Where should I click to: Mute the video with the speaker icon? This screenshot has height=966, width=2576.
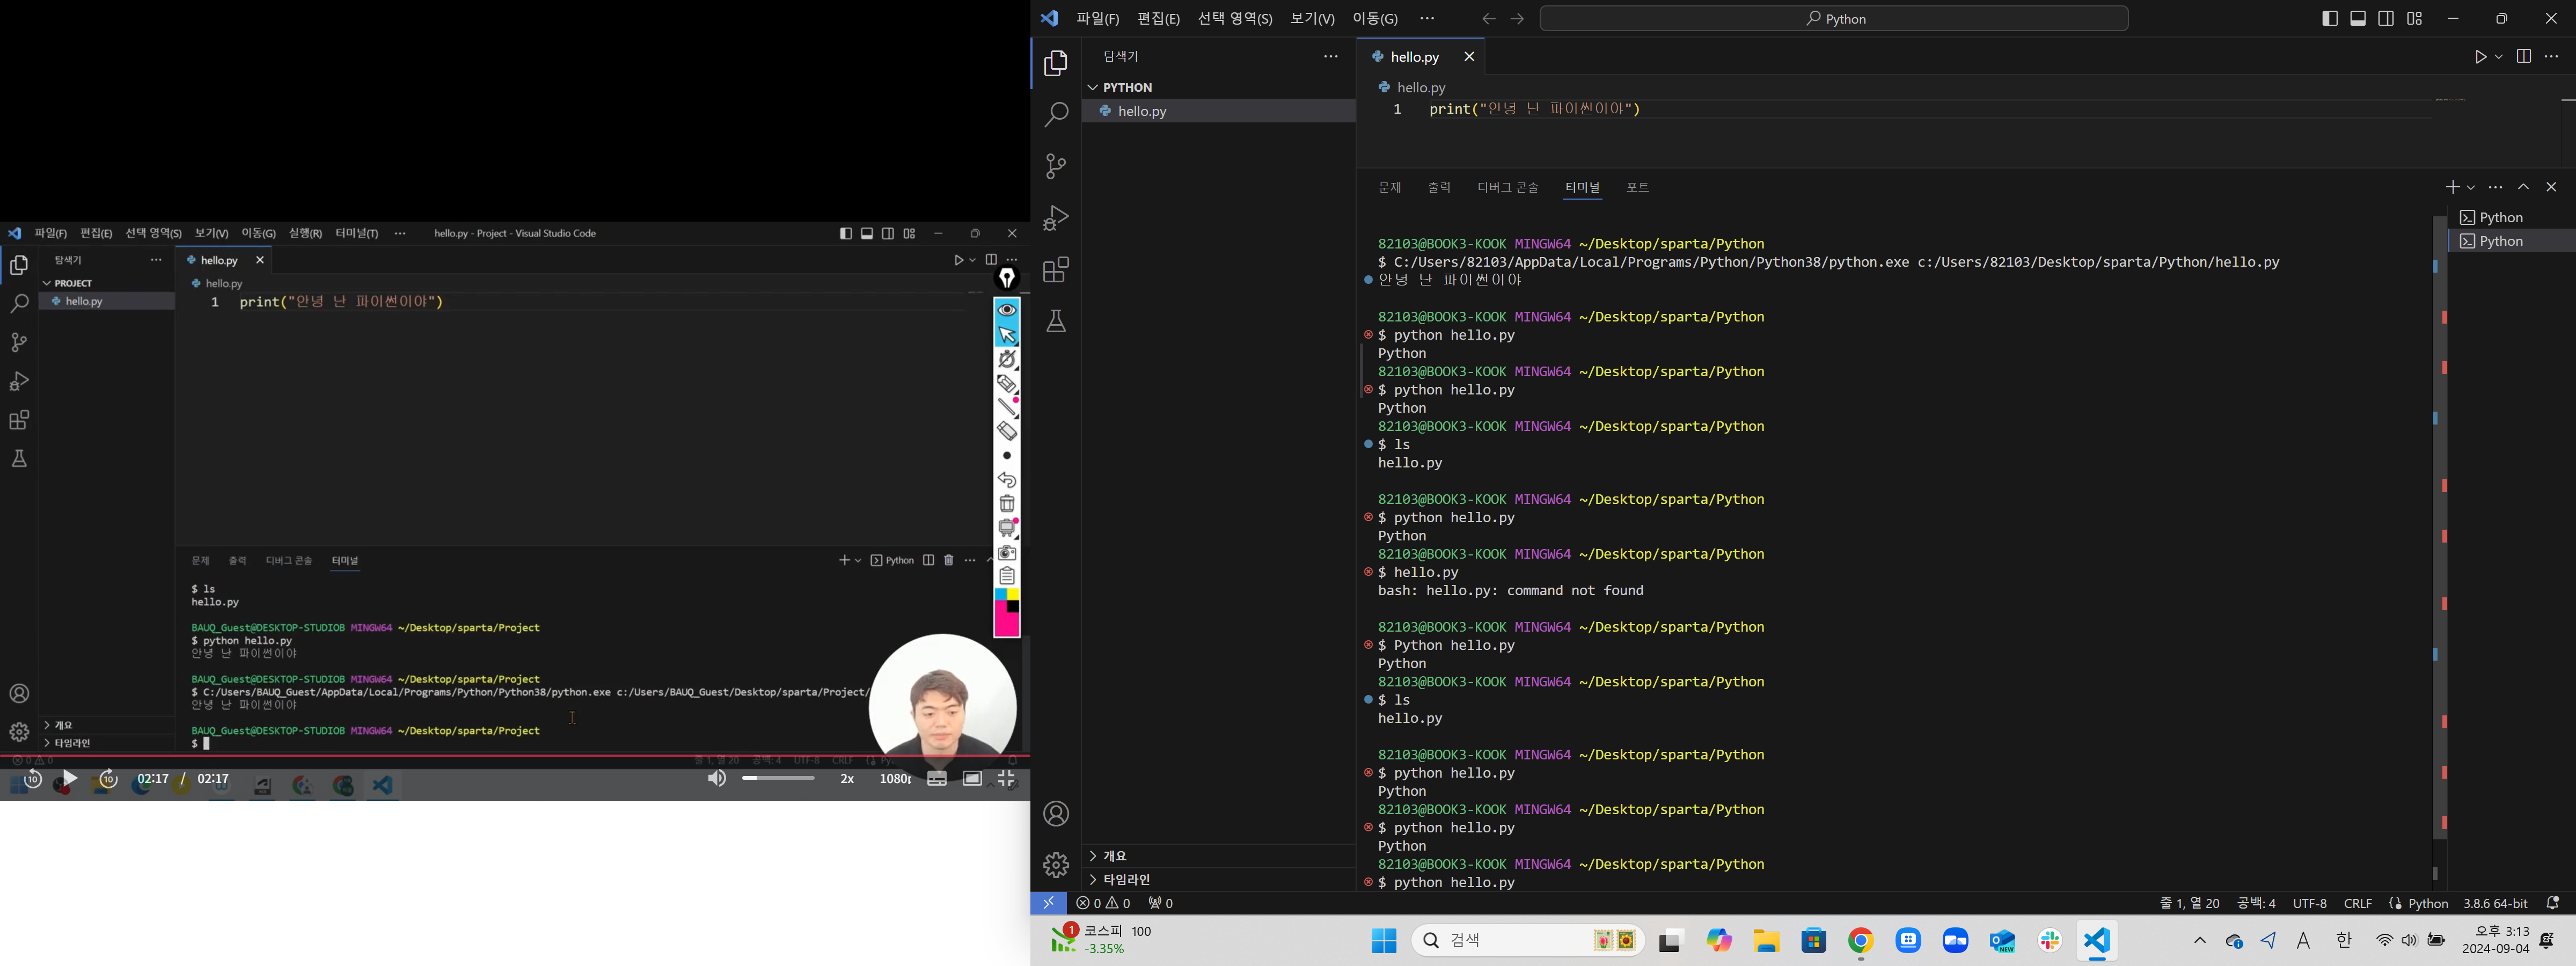[x=717, y=779]
